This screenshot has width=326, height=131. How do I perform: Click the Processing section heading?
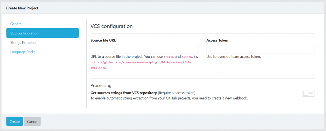pos(101,85)
